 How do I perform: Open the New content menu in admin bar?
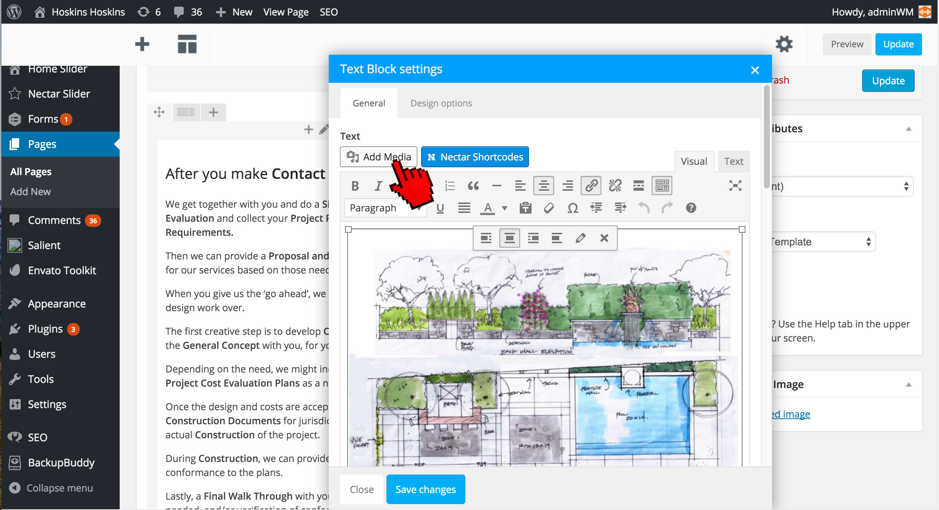pos(234,12)
